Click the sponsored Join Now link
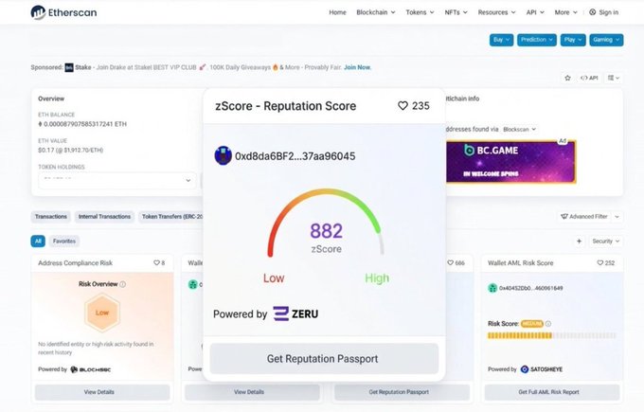The height and width of the screenshot is (412, 644). (357, 67)
